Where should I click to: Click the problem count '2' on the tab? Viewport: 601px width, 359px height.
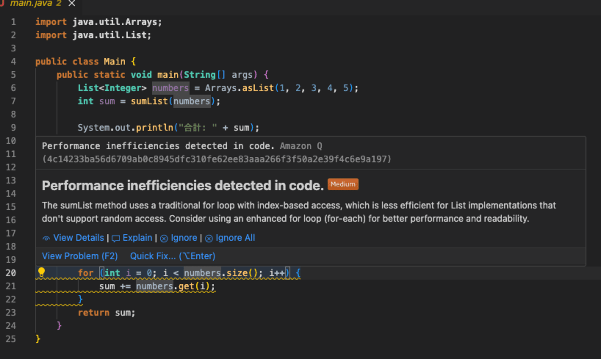[x=59, y=3]
